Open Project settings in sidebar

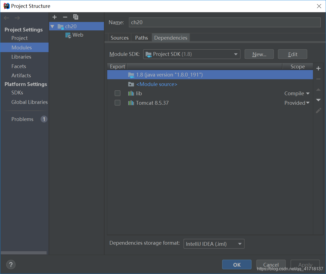[x=20, y=38]
